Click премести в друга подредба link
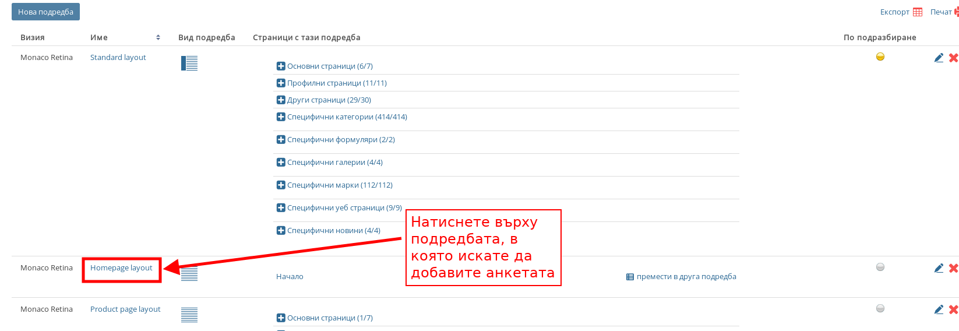Image resolution: width=959 pixels, height=331 pixels. (x=686, y=277)
